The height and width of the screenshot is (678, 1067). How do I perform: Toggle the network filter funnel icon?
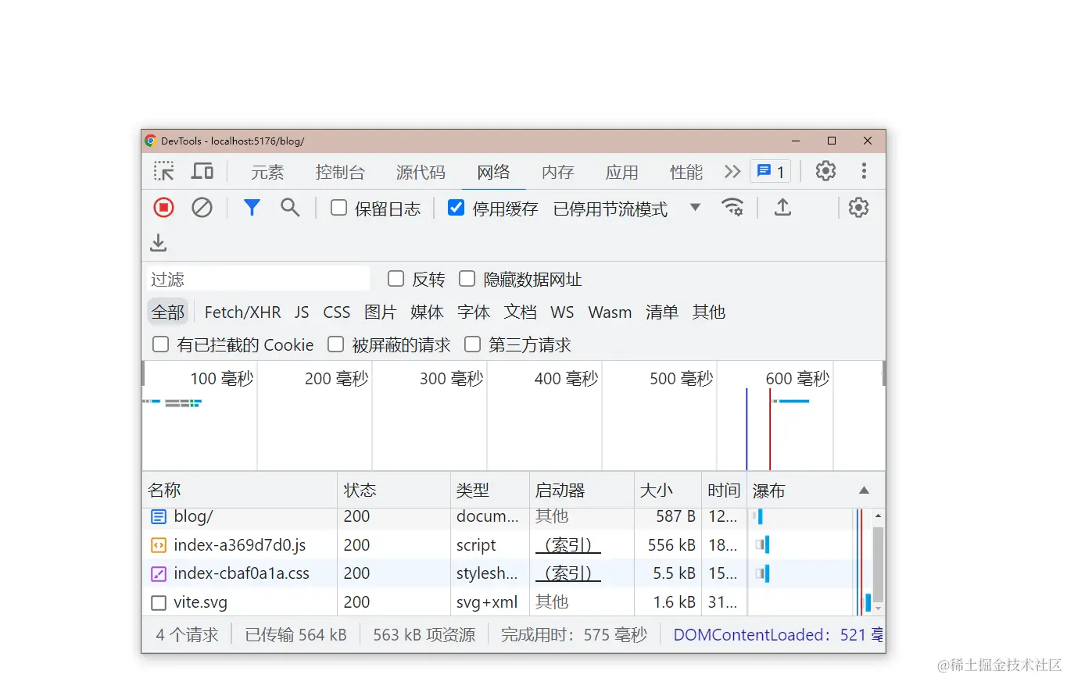(x=252, y=207)
